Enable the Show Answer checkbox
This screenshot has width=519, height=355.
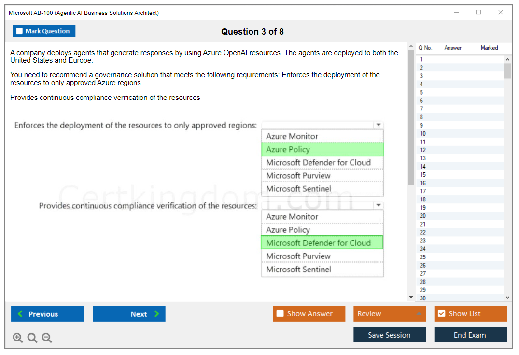click(280, 314)
